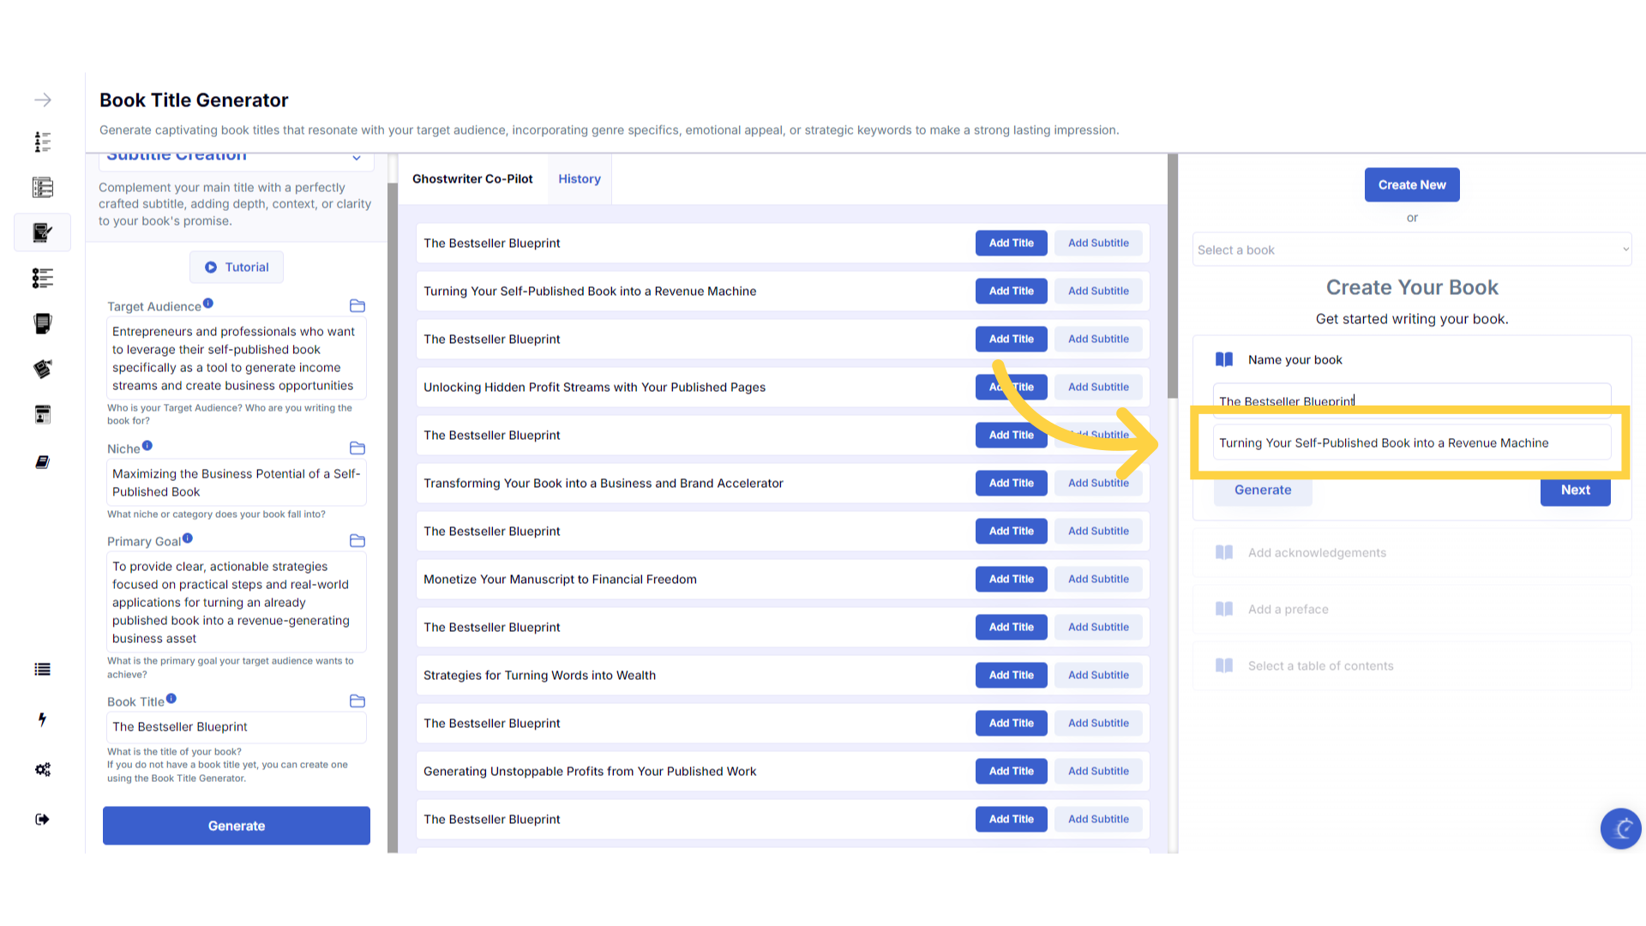Click the Book Title input field
The image size is (1646, 926).
pos(236,727)
